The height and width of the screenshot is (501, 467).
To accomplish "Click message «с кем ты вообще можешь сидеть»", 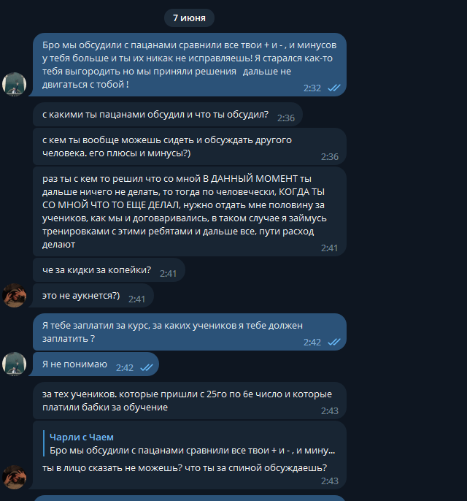I will click(x=190, y=147).
